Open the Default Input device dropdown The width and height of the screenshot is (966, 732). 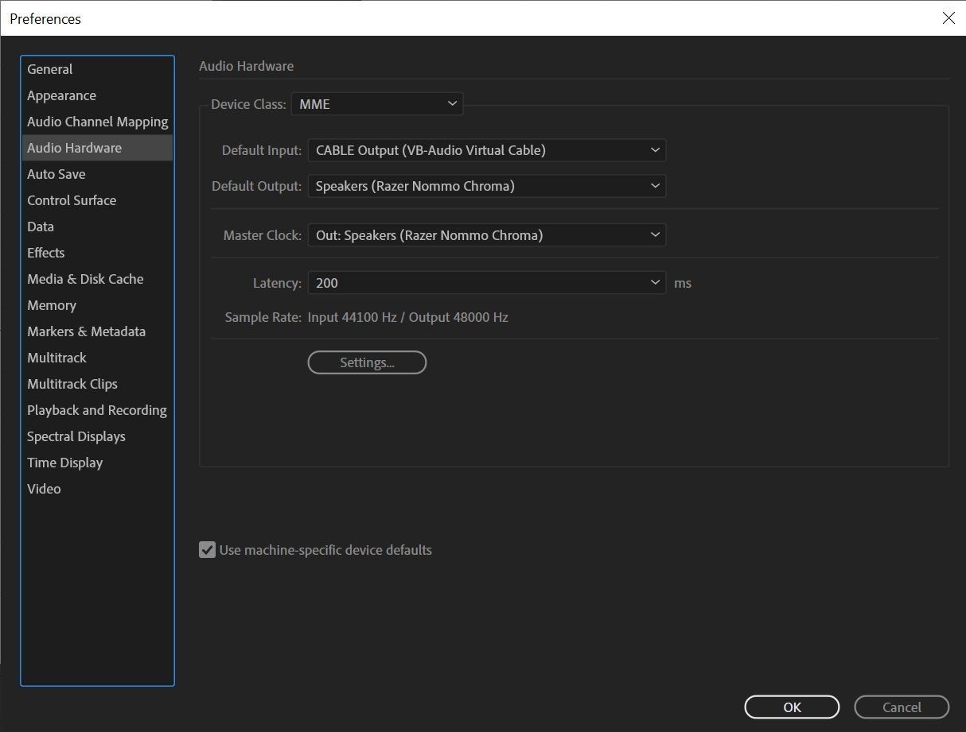487,150
